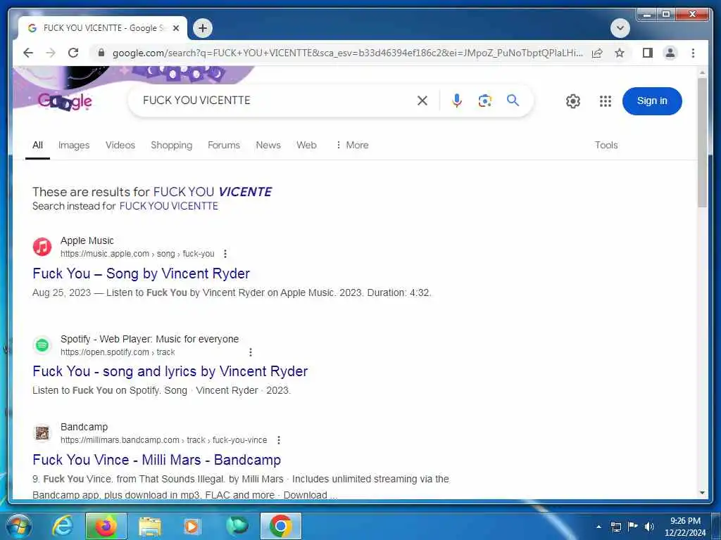
Task: Click the forward navigation arrow
Action: (51, 53)
